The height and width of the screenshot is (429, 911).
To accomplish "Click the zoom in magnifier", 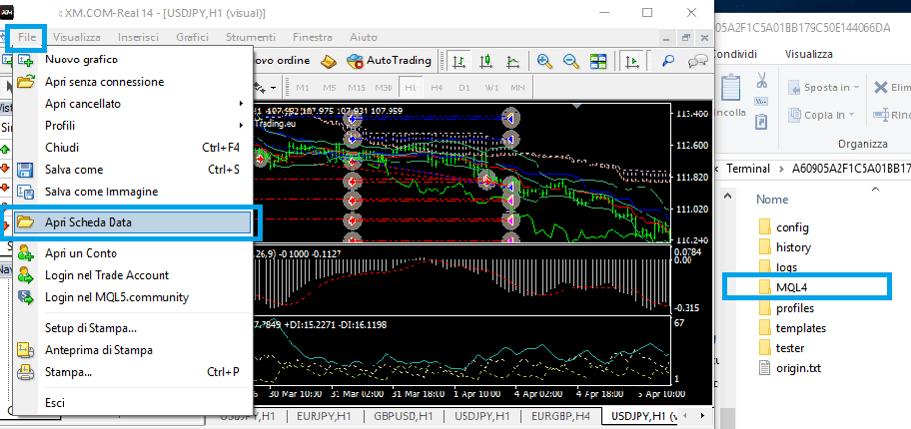I will point(544,61).
